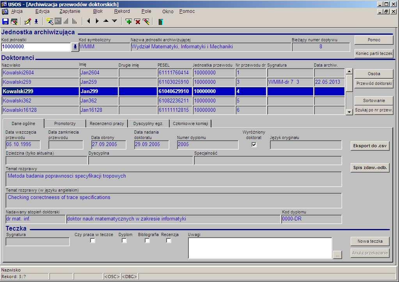Click the green plus insert record icon
399x282 pixels.
129,21
